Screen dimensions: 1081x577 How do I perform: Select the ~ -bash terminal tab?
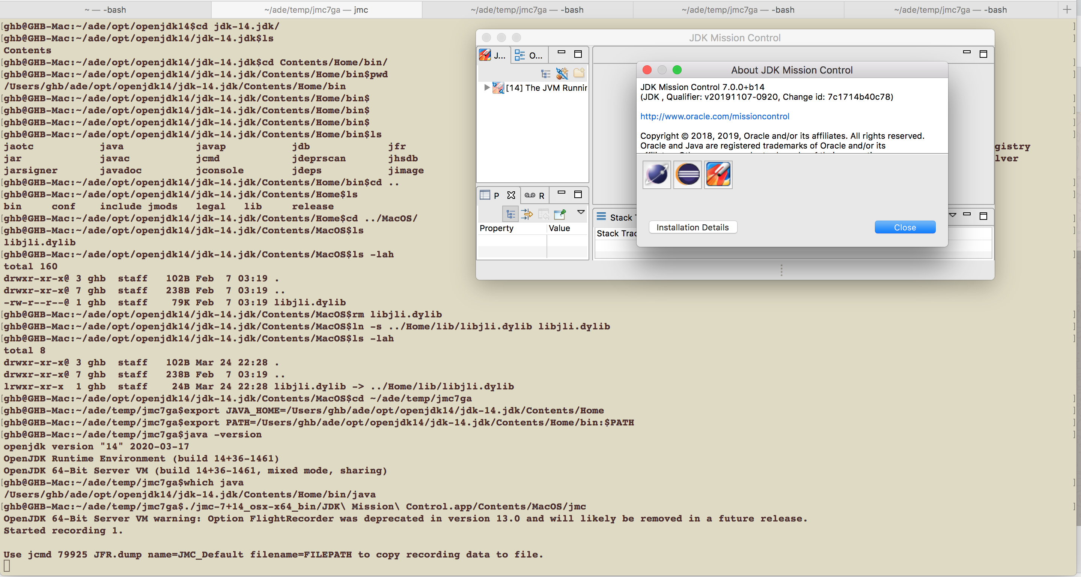(105, 10)
